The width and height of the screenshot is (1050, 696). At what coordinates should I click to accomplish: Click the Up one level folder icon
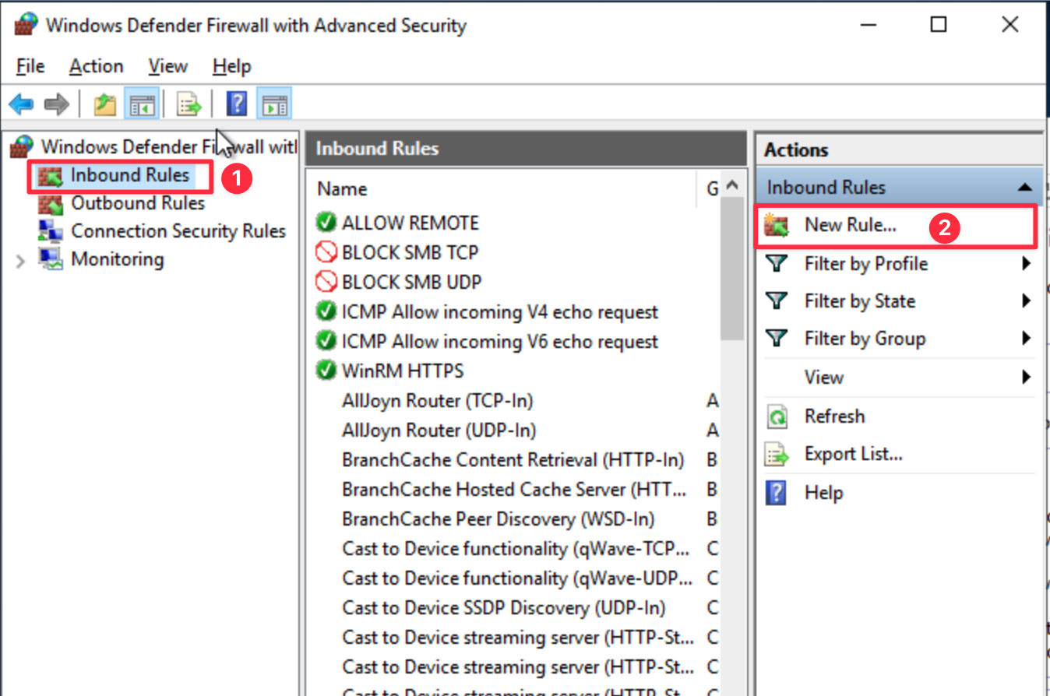click(105, 104)
